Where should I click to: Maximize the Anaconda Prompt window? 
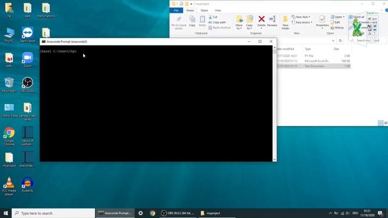[260, 42]
